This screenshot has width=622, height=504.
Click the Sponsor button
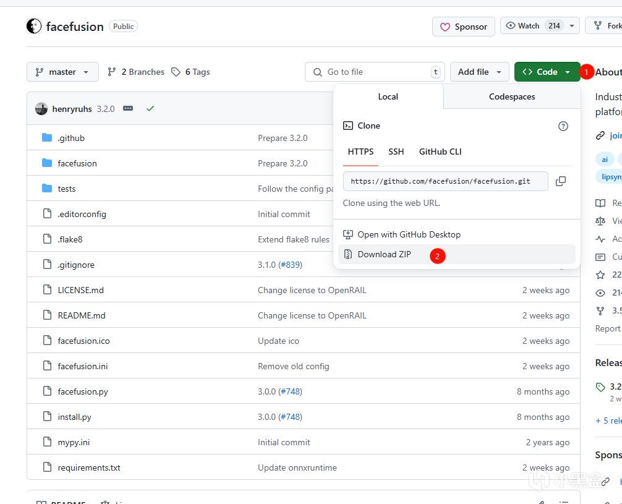(464, 27)
